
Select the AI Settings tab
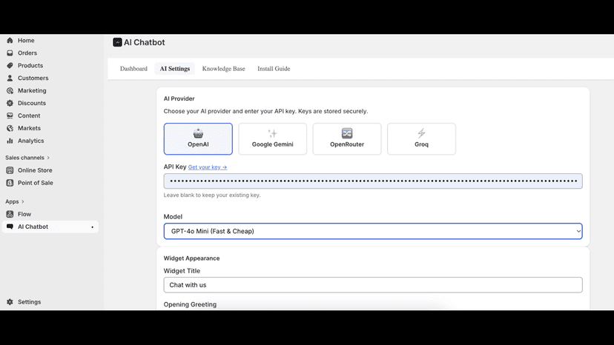click(x=175, y=68)
